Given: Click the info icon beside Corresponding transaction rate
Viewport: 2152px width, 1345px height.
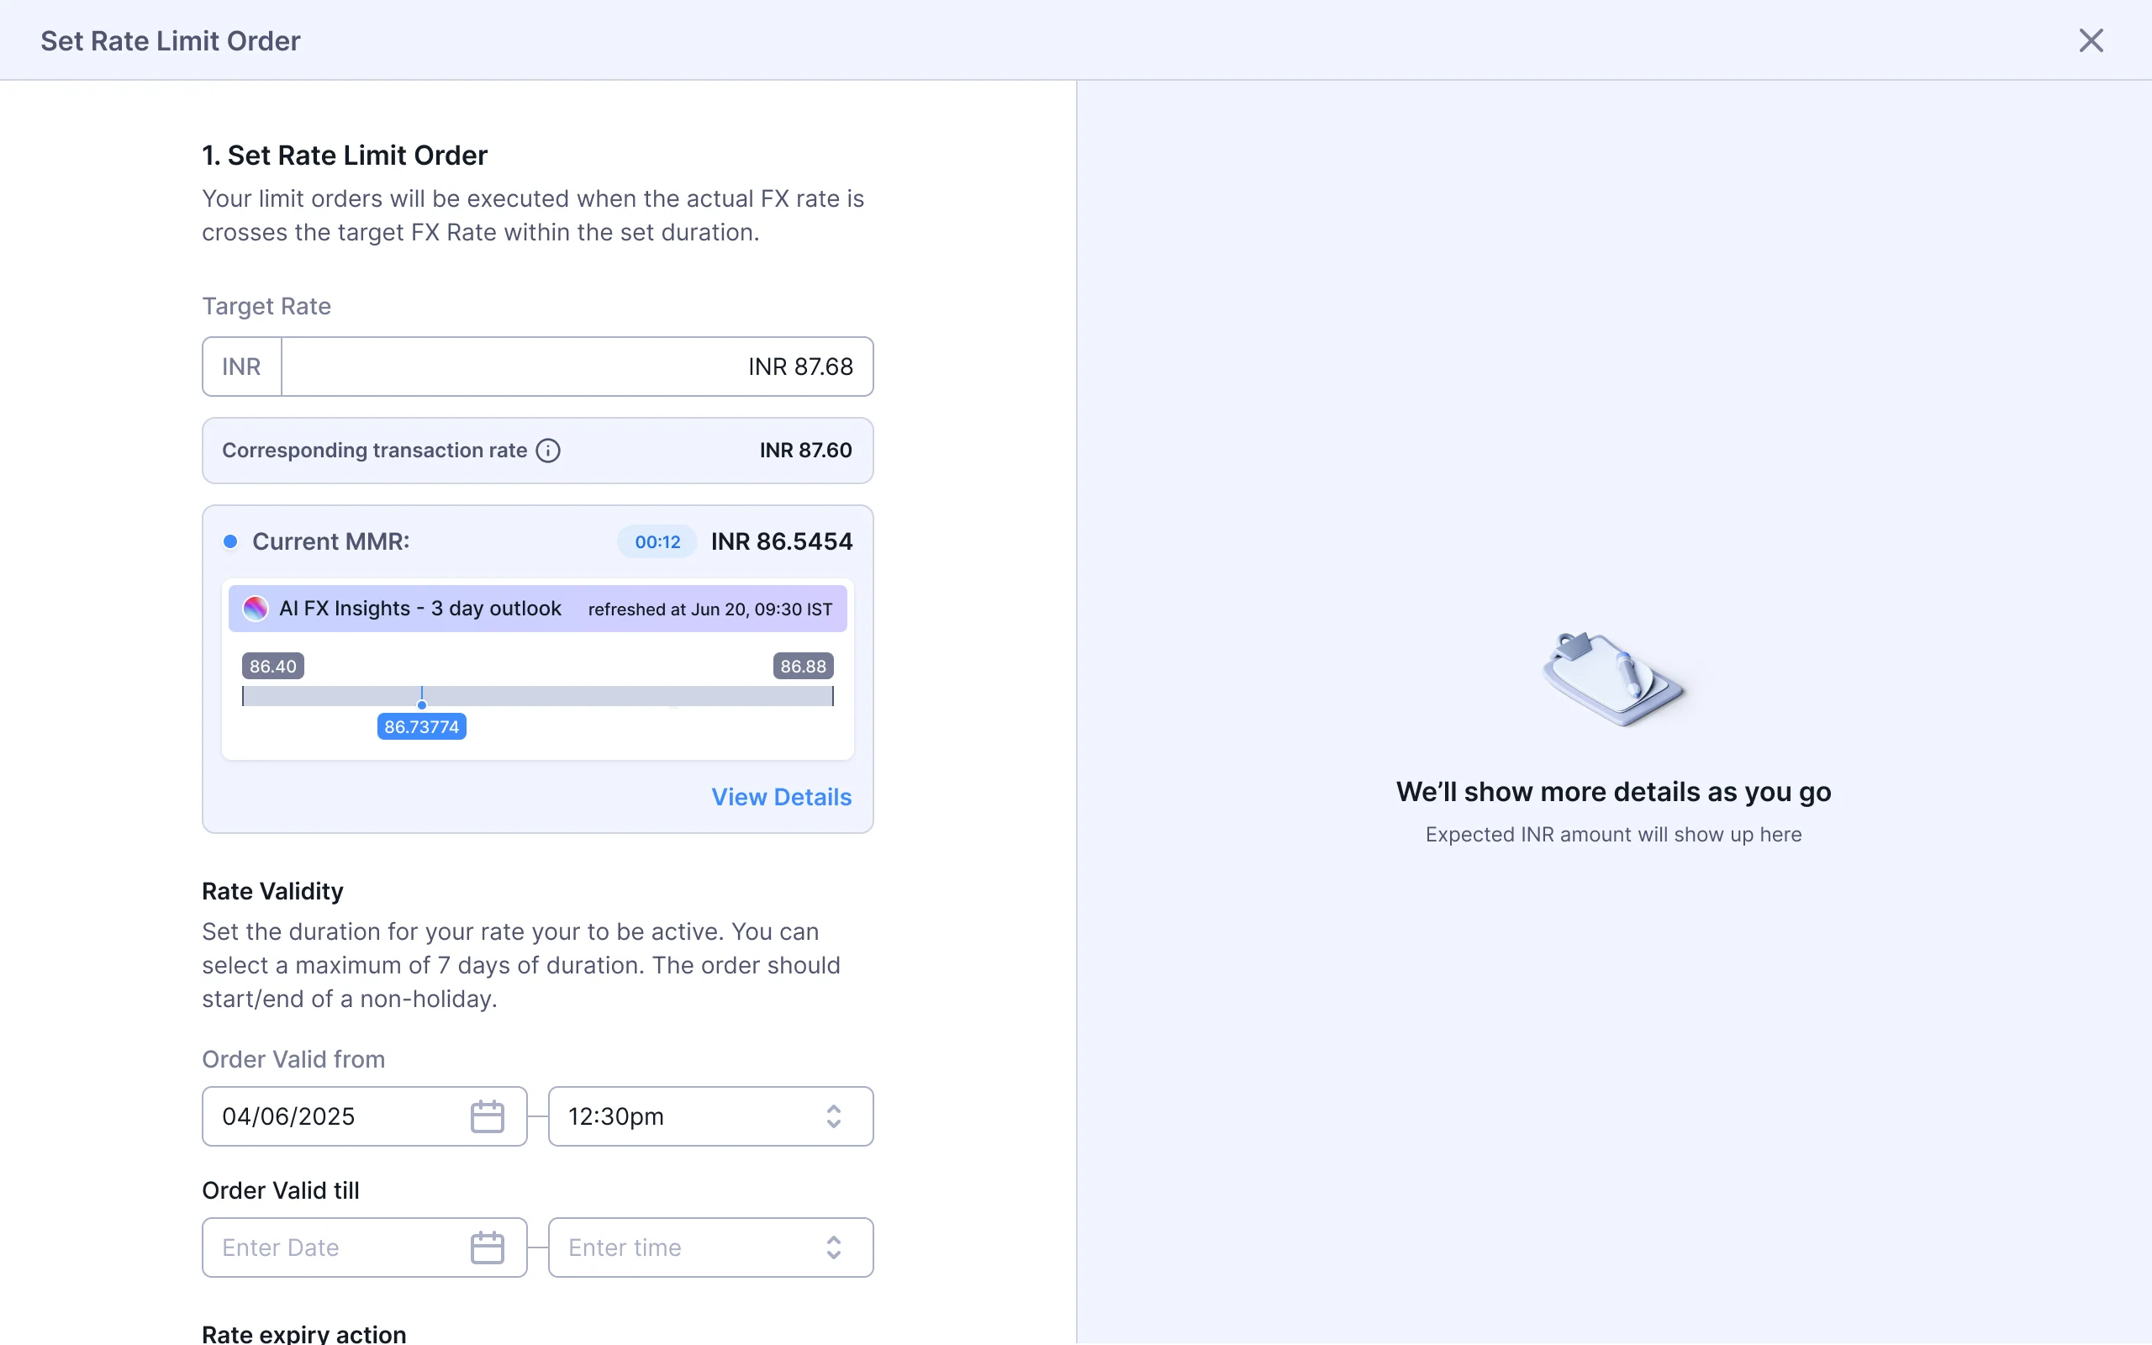Looking at the screenshot, I should pyautogui.click(x=548, y=450).
